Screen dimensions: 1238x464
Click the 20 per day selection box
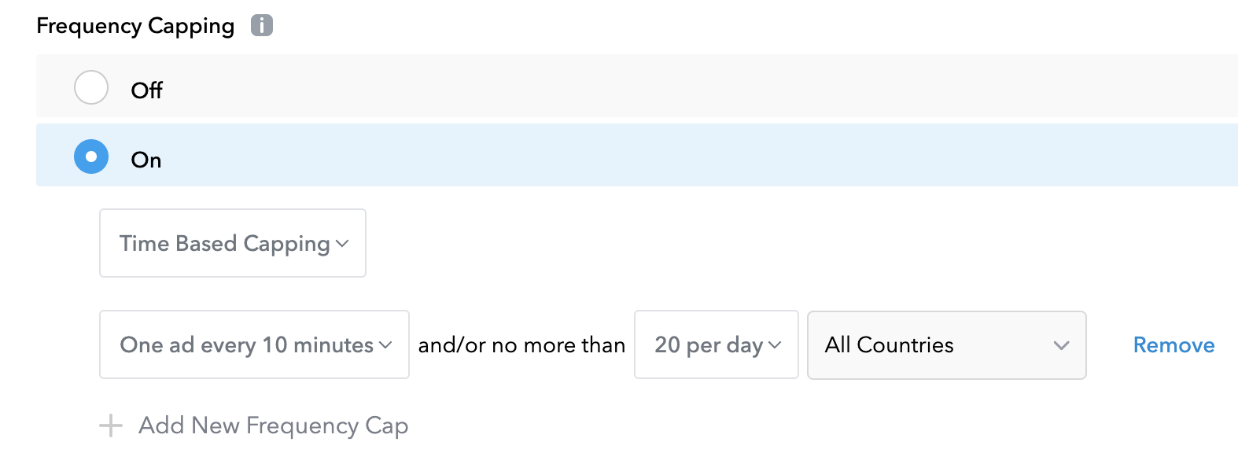716,345
